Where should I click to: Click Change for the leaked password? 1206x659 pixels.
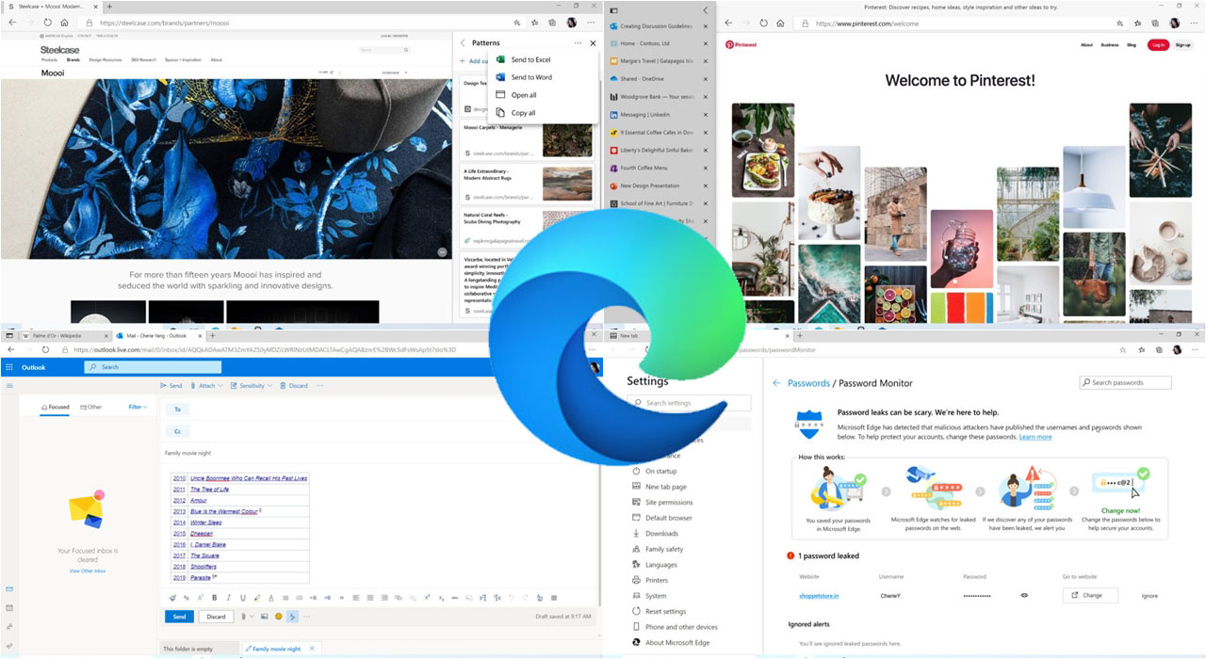1090,595
